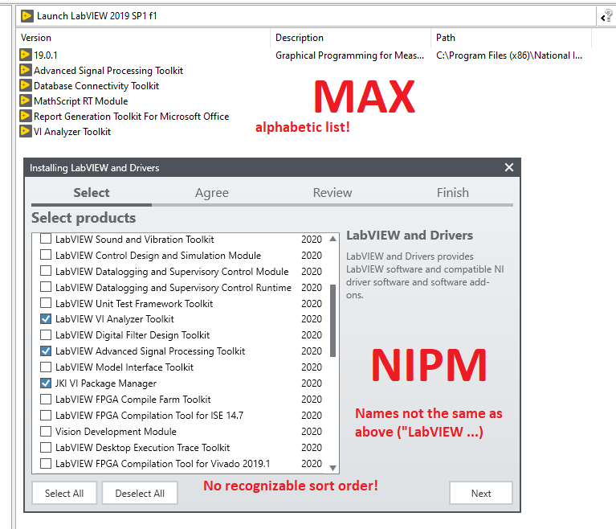The height and width of the screenshot is (529, 616).
Task: Click the Deselect All button
Action: 140,493
